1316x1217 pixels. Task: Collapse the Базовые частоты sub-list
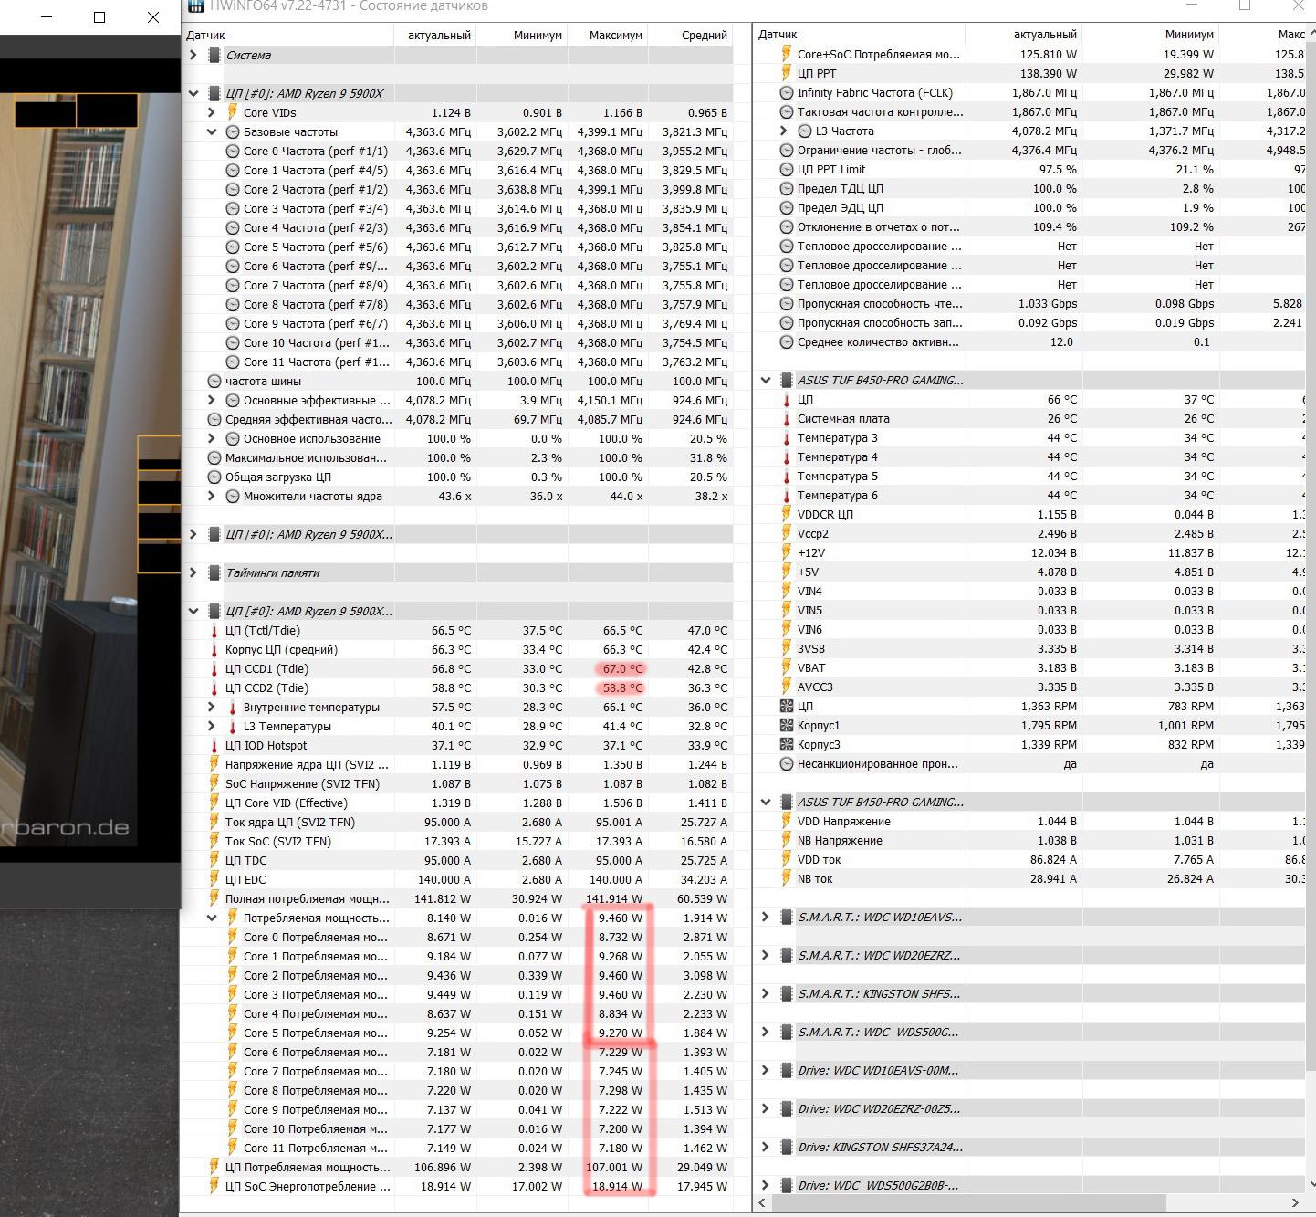point(212,131)
